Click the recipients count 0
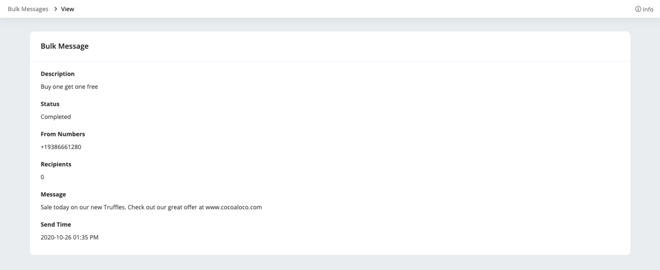Screen dimensions: 660x270 (x=42, y=177)
